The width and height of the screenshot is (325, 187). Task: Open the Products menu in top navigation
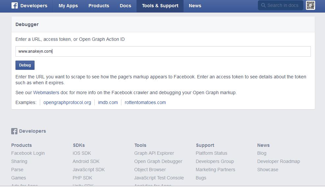[99, 6]
